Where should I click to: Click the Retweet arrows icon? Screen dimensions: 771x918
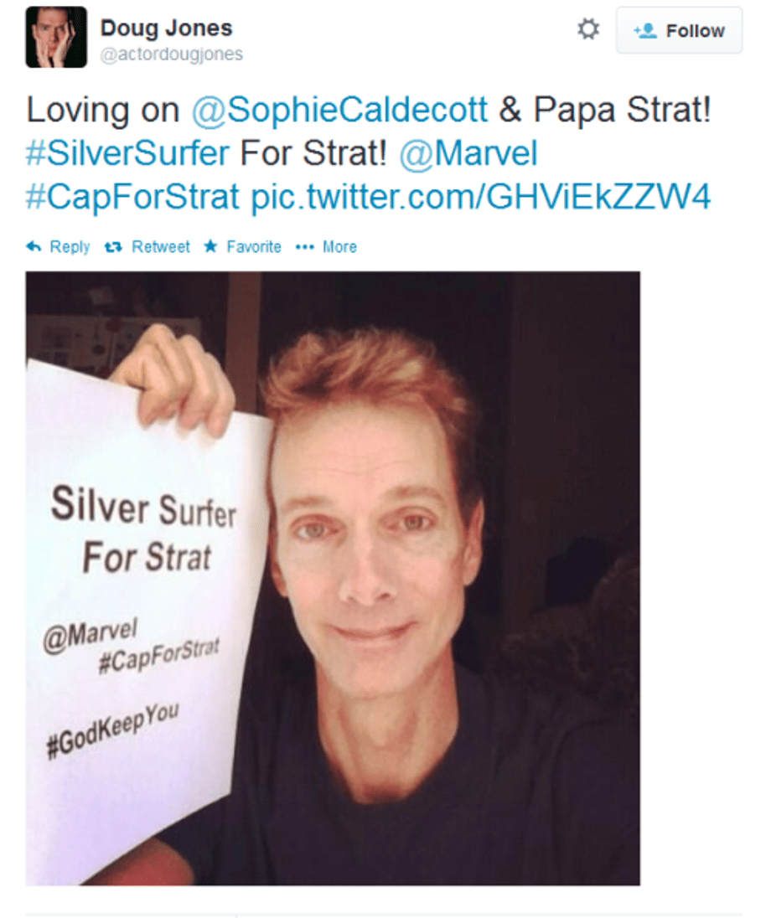point(112,247)
